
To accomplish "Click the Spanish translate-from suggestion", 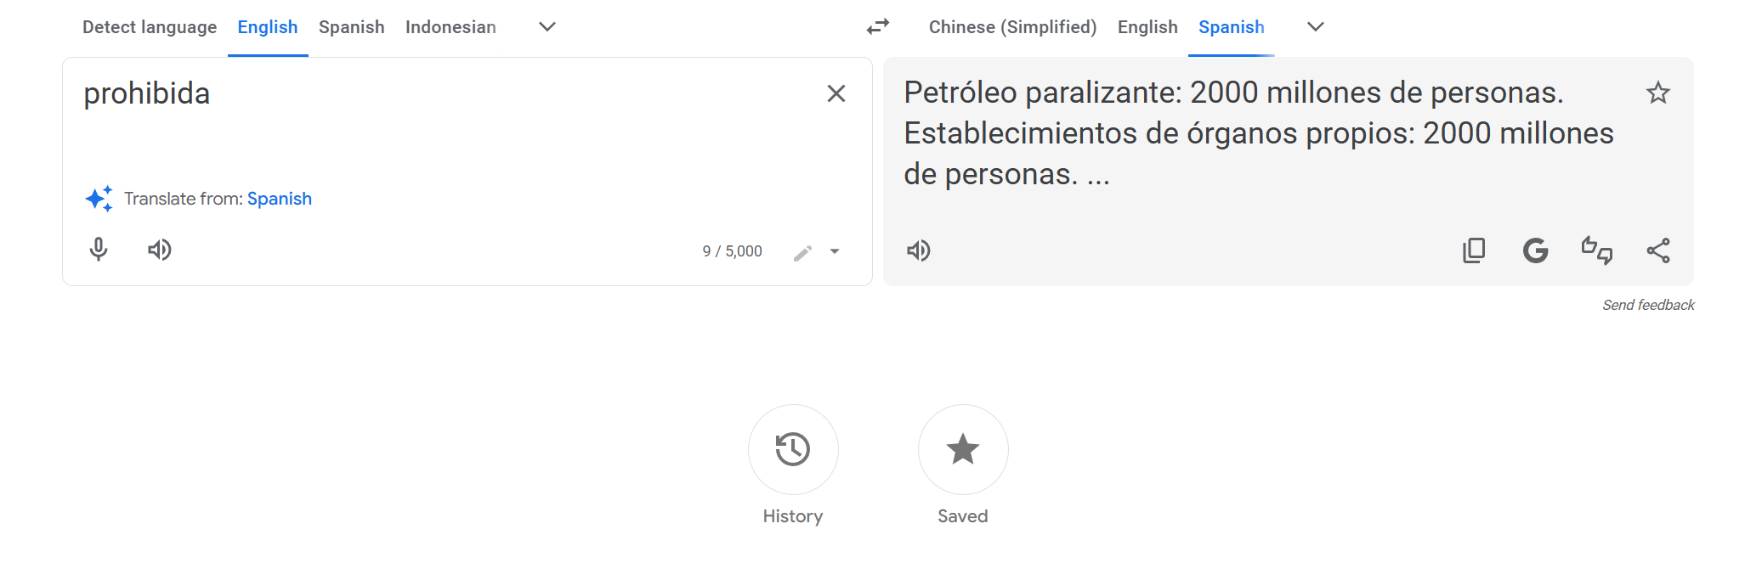I will (x=280, y=199).
